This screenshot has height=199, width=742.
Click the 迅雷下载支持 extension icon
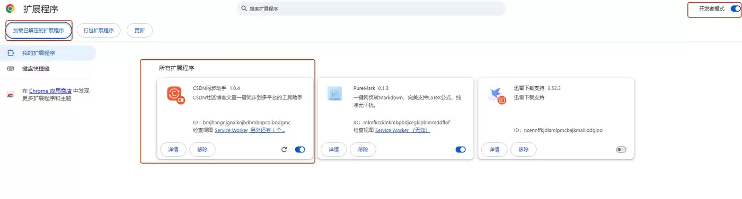click(x=497, y=95)
